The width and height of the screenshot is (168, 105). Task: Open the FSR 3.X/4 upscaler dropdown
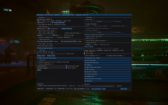pos(45,23)
